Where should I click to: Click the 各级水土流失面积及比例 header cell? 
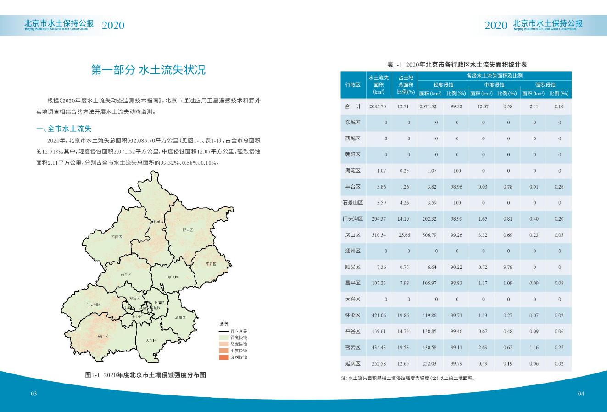pos(495,76)
